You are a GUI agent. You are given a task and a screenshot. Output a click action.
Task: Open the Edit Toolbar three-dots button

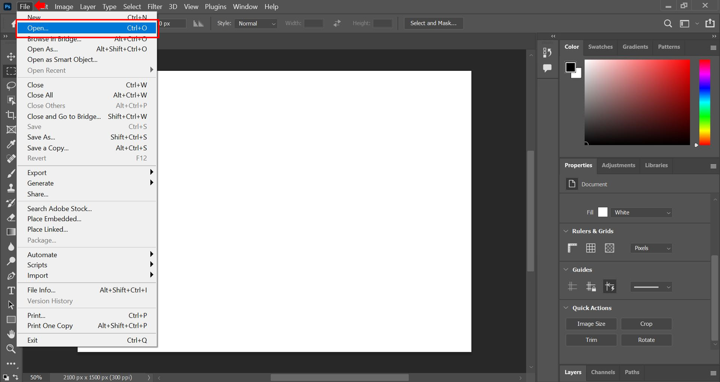[x=11, y=363]
